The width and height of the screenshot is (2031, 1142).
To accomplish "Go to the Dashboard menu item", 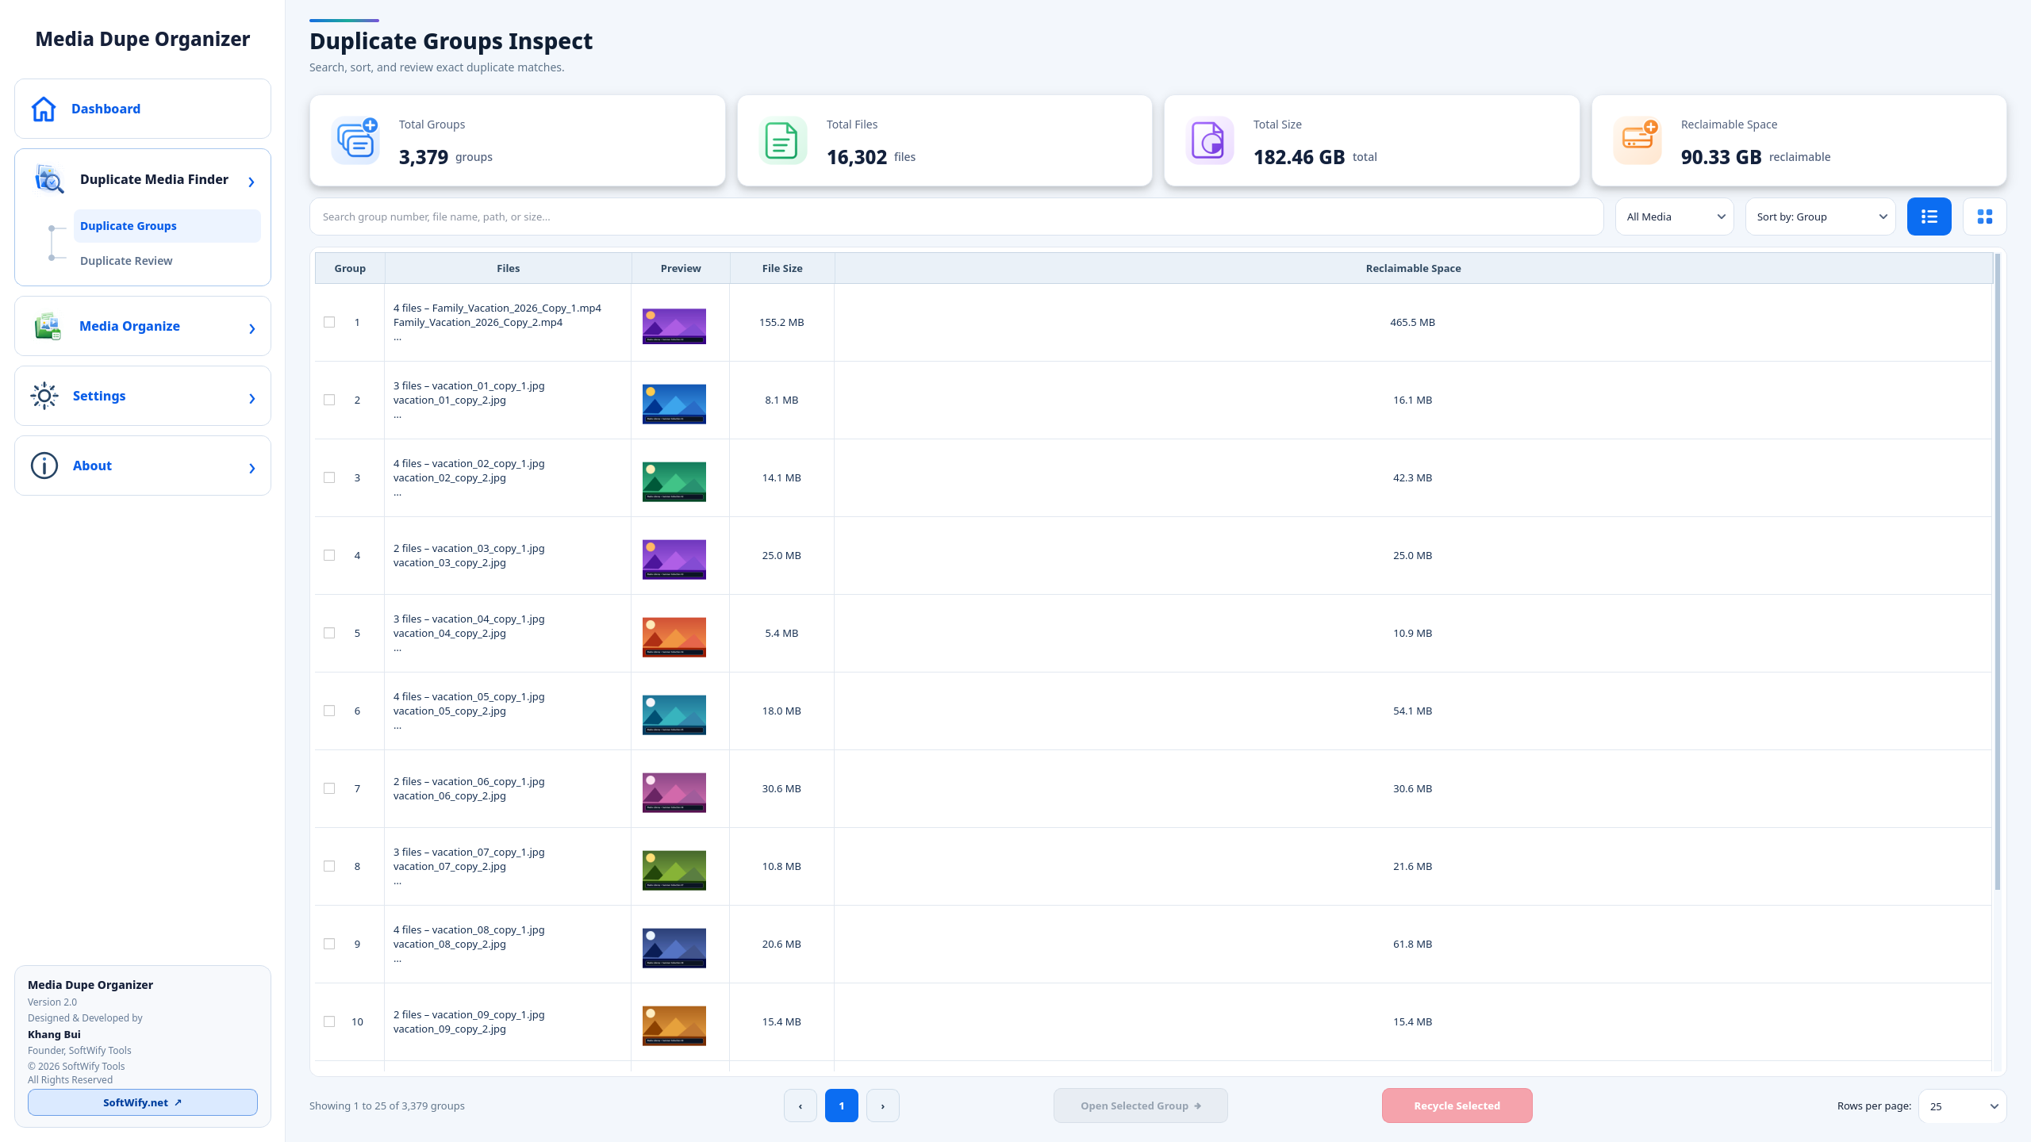I will click(x=143, y=109).
